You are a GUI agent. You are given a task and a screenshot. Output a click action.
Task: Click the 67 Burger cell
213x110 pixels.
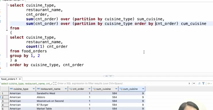coord(52,105)
